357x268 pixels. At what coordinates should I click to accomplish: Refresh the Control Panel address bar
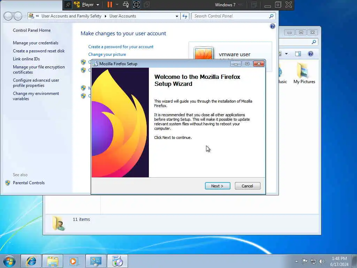point(185,16)
